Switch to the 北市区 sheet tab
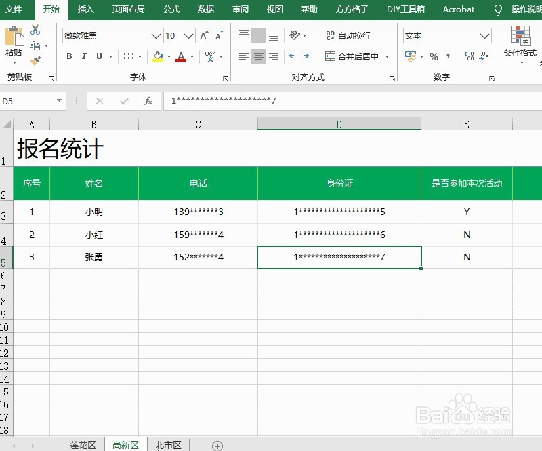542x451 pixels. 167,444
